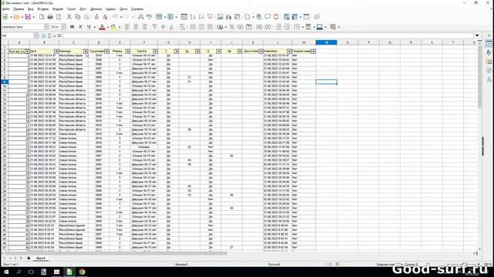This screenshot has width=494, height=277.
Task: Open the filter dropdown for Команда column
Action: pos(86,52)
